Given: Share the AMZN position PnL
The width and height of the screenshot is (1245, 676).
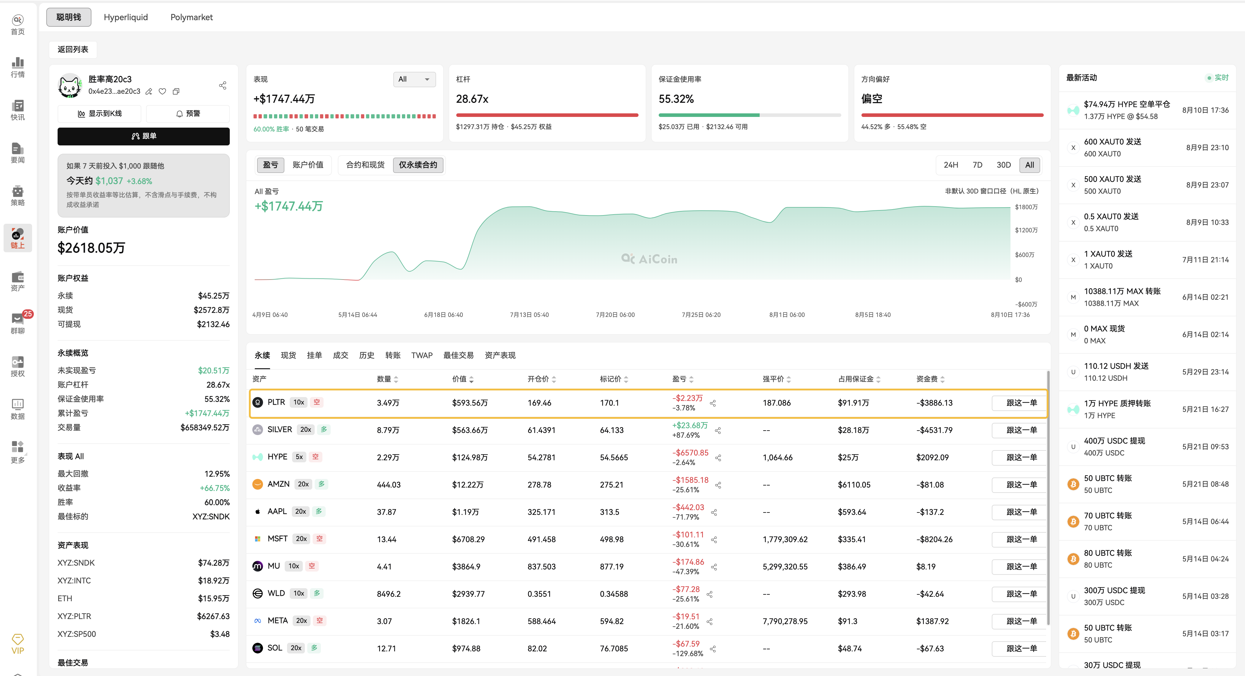Looking at the screenshot, I should coord(718,485).
